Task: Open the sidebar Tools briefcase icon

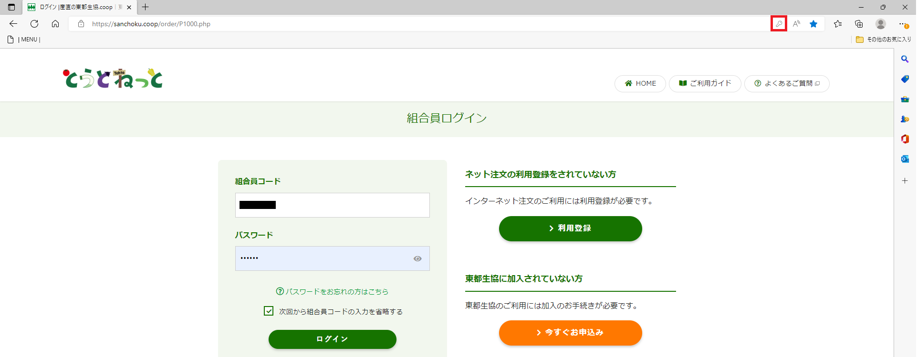Action: pyautogui.click(x=905, y=99)
